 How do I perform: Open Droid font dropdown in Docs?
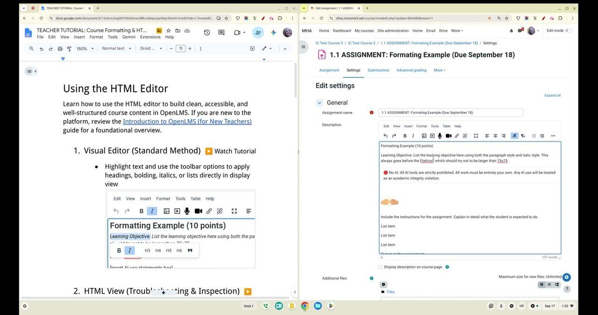tap(150, 49)
